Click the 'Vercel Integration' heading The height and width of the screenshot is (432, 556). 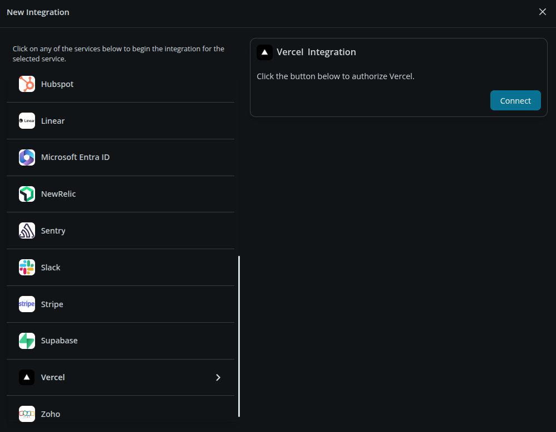tap(316, 52)
